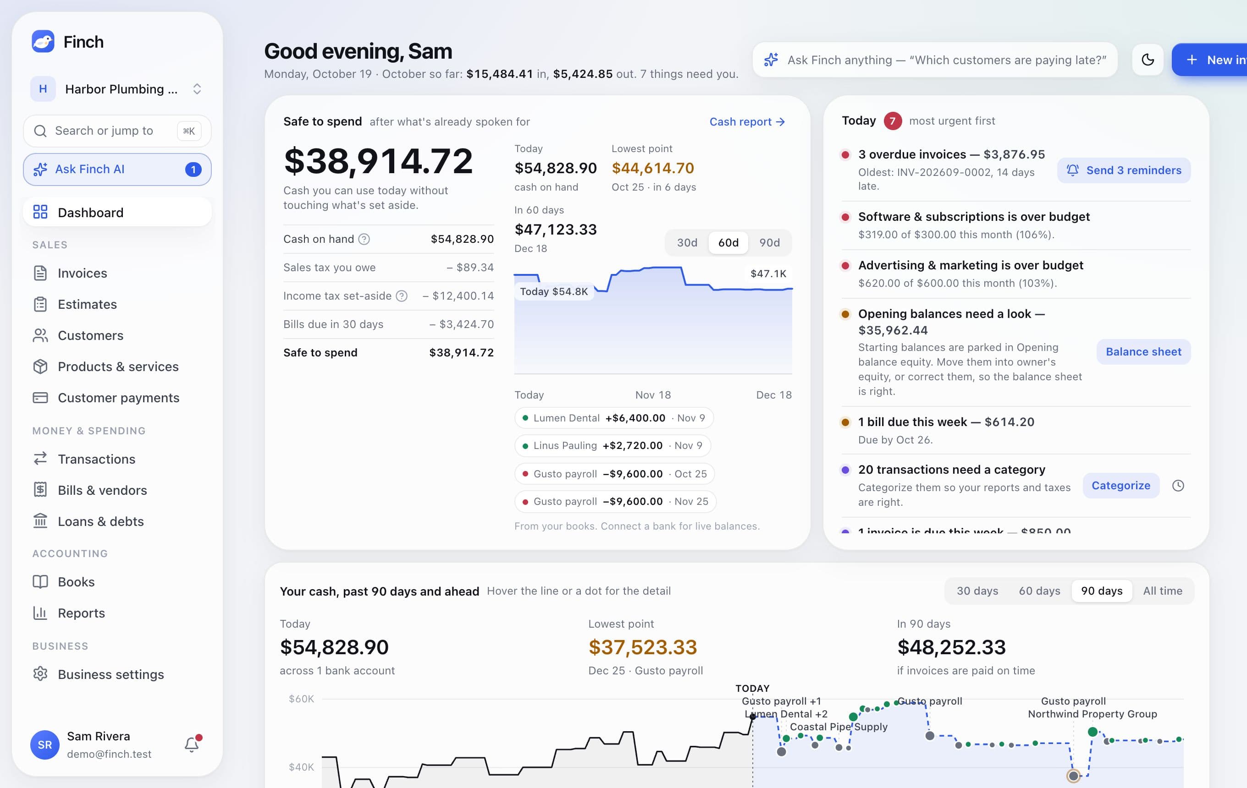Open Sam Rivera profile avatar
This screenshot has height=788, width=1247.
click(x=44, y=744)
